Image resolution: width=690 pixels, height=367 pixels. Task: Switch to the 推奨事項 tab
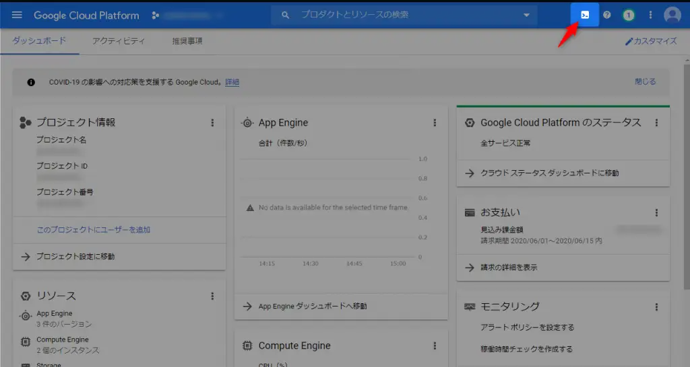(187, 41)
